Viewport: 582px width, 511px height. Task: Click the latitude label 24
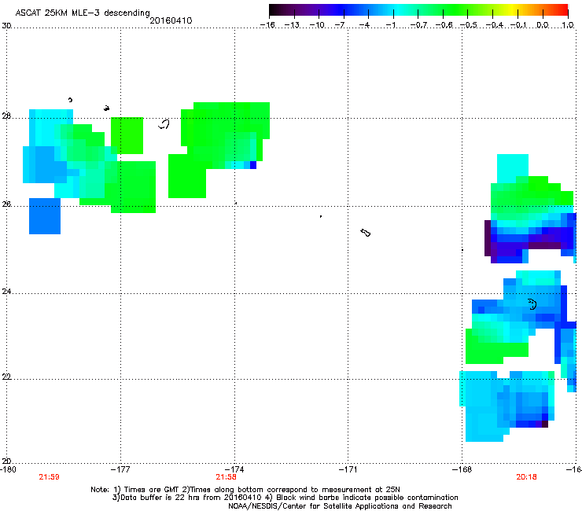coord(6,292)
